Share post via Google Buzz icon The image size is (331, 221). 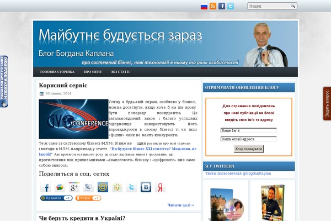pos(60,187)
